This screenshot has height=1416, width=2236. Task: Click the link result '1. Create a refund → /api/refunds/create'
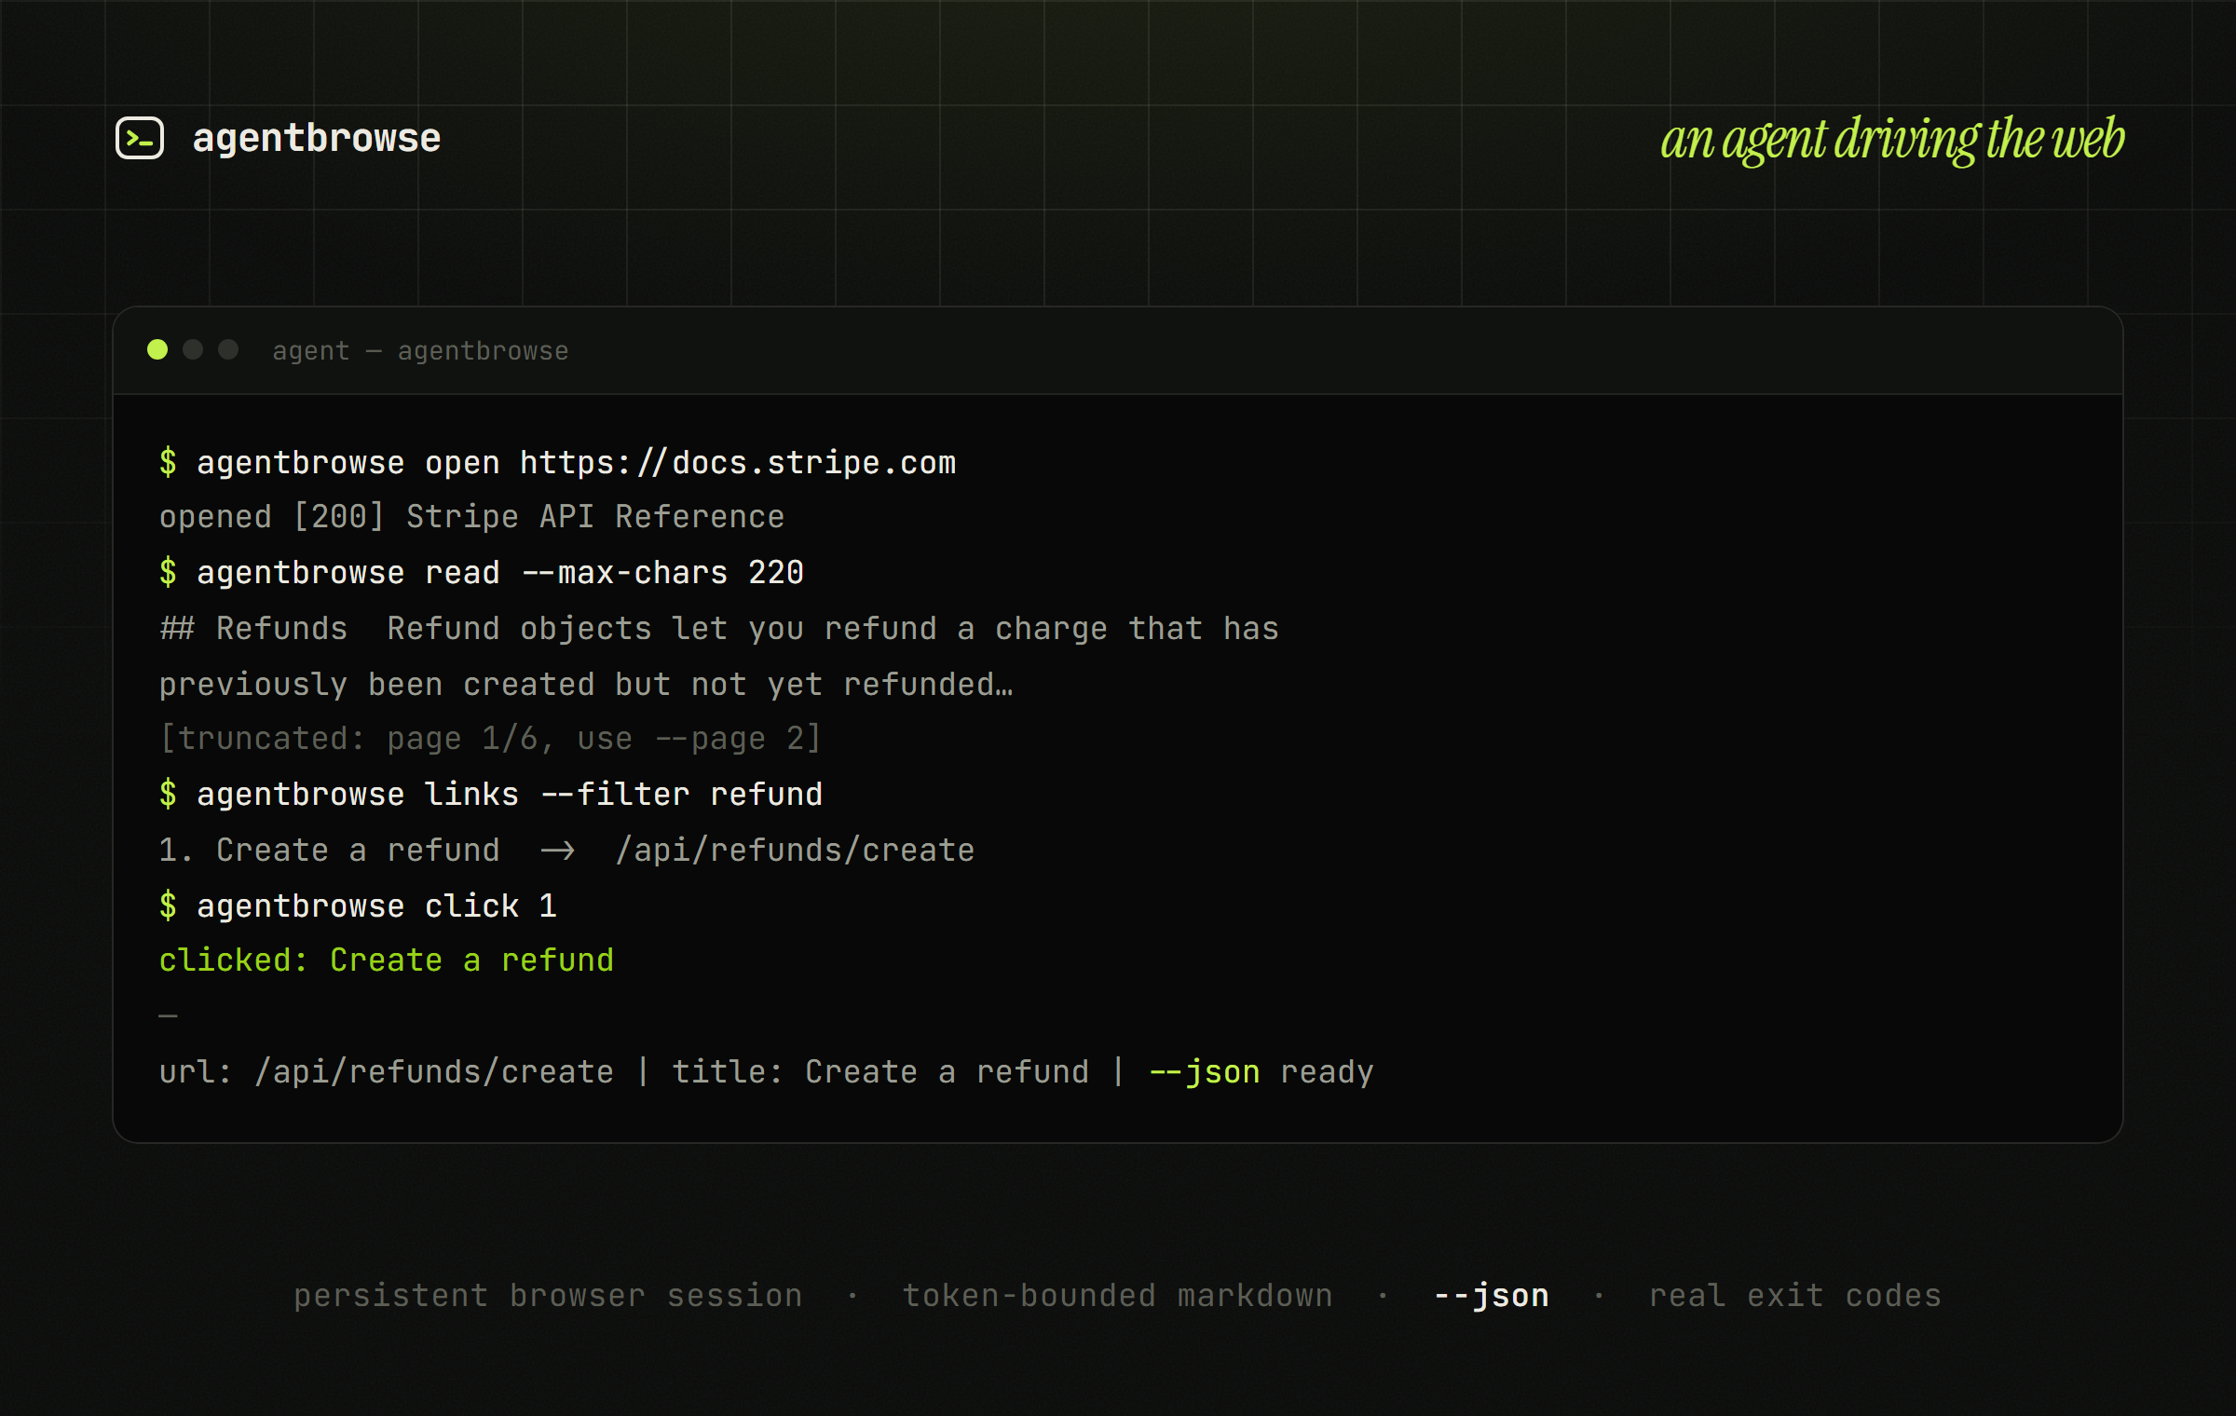566,851
